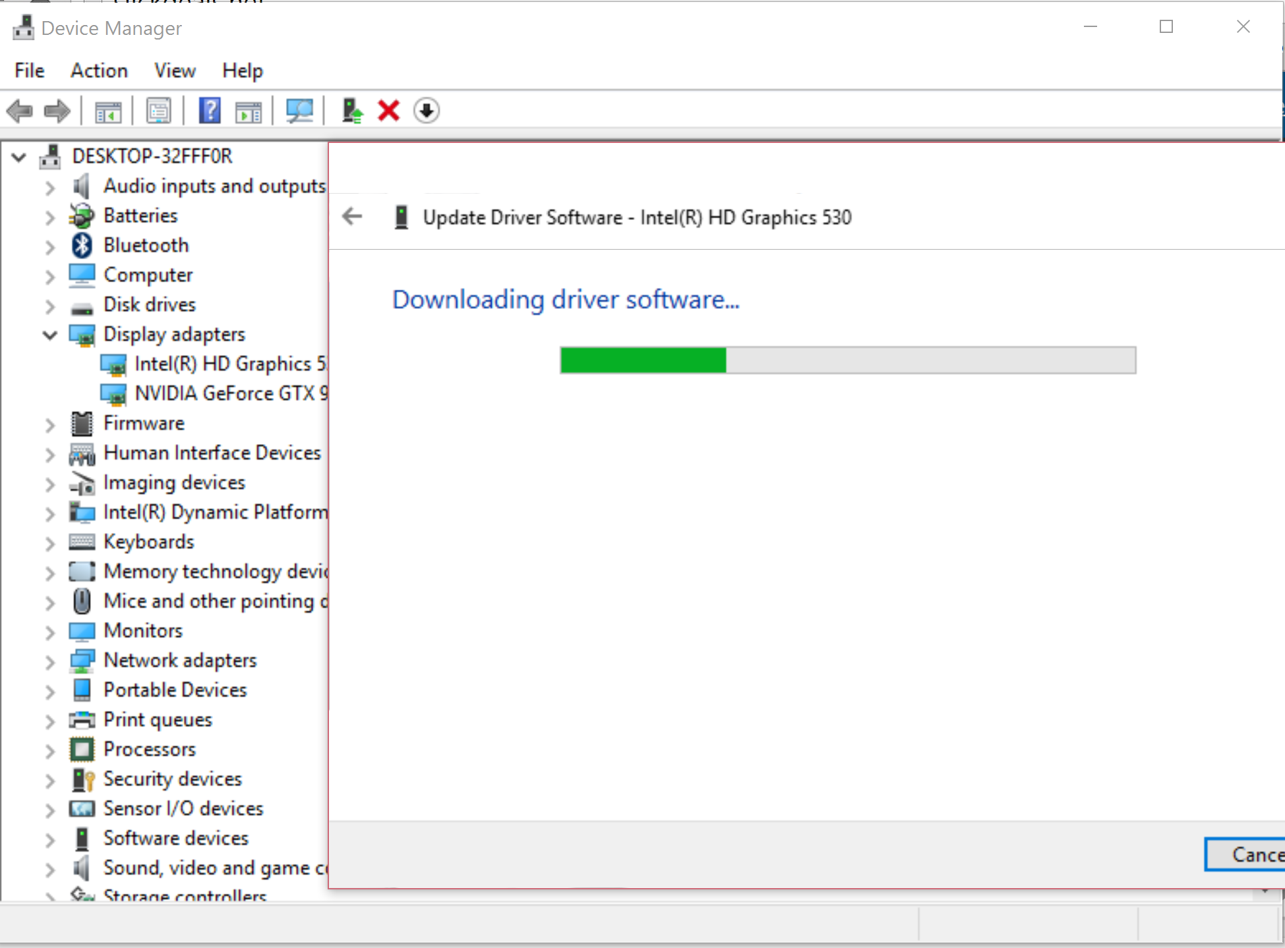Expand the Network adapters category
The image size is (1285, 948).
50,661
